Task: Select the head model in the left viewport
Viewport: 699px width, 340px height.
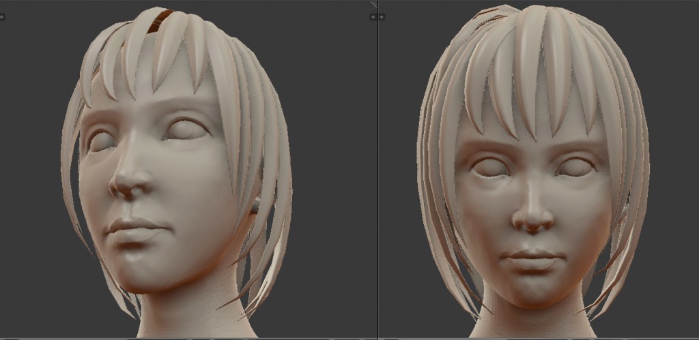Action: (176, 173)
